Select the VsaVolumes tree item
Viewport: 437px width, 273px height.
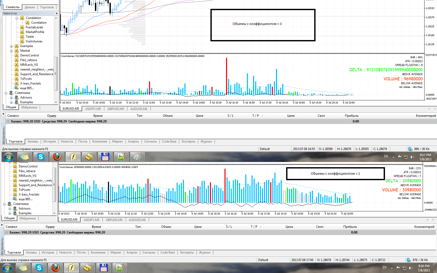[34, 41]
